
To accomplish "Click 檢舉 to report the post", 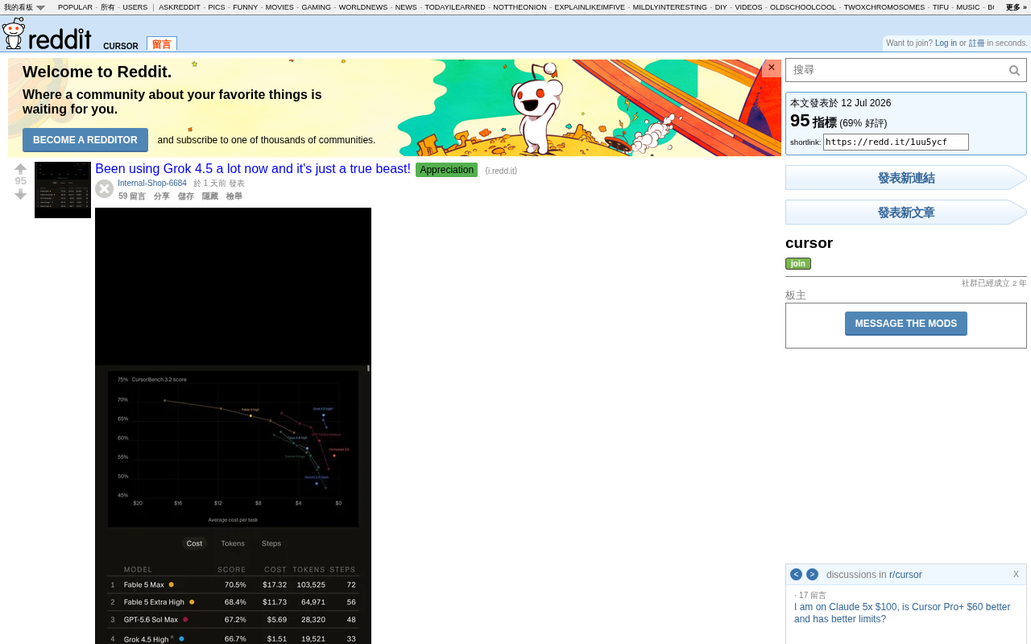I will click(x=234, y=196).
